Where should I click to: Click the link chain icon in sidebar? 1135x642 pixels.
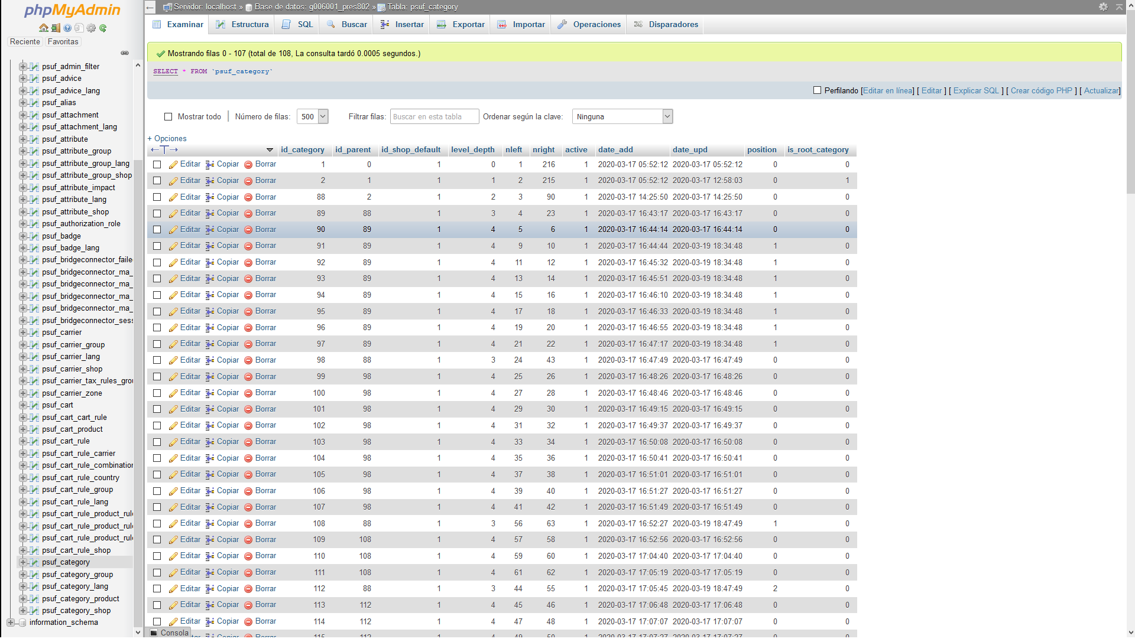click(x=125, y=53)
